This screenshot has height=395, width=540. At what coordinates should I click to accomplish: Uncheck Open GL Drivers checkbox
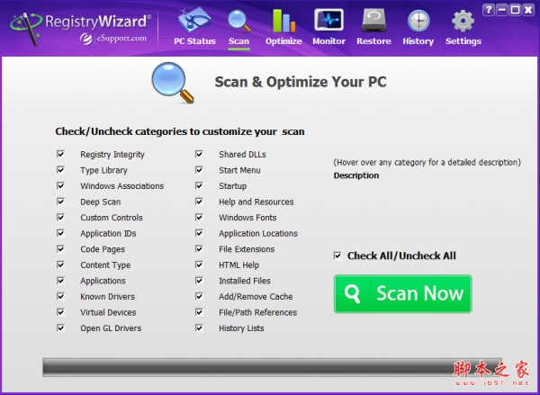point(61,328)
